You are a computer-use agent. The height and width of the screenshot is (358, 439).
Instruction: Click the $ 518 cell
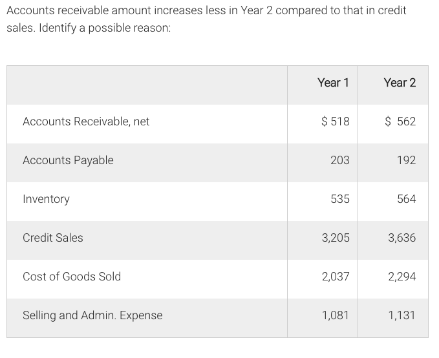(335, 121)
